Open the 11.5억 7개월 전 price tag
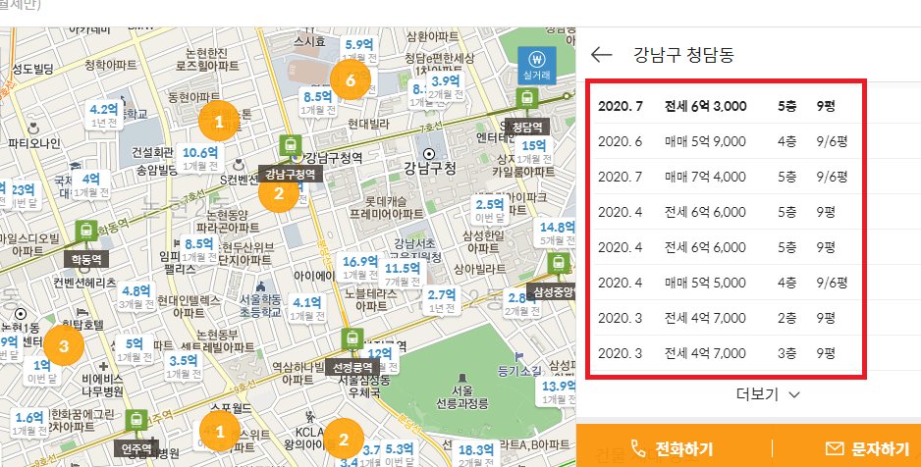 [x=402, y=274]
